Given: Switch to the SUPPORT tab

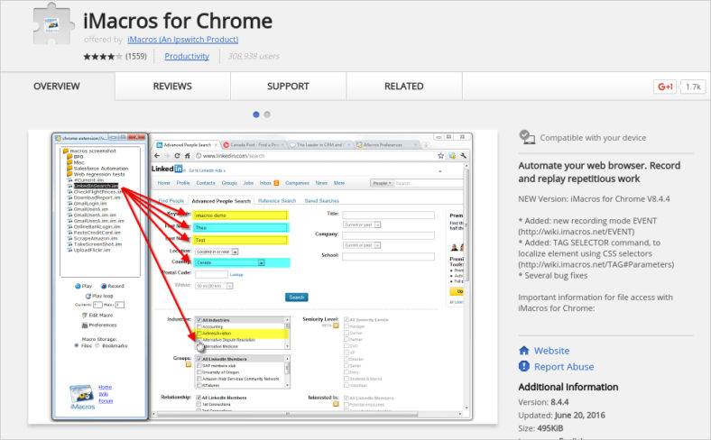Looking at the screenshot, I should (x=288, y=86).
